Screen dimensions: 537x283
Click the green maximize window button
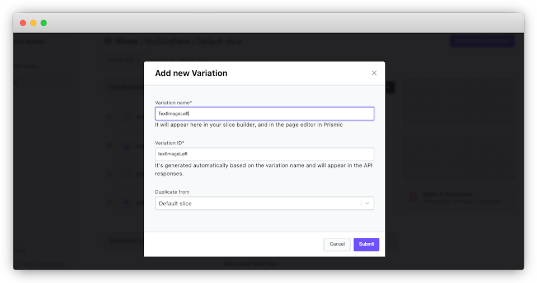tap(44, 23)
